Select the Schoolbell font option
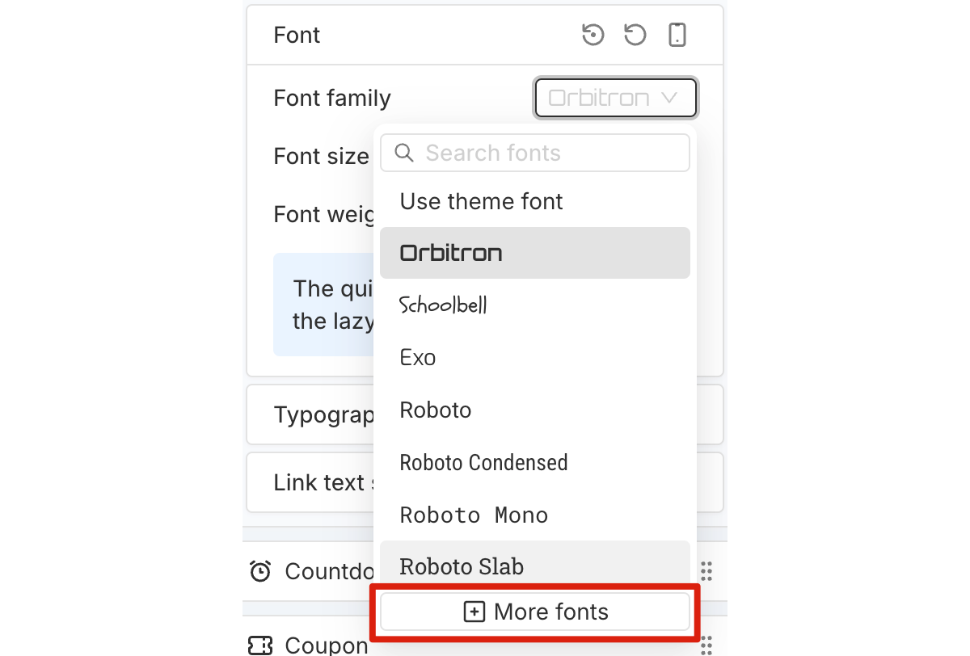970x656 pixels. tap(535, 305)
